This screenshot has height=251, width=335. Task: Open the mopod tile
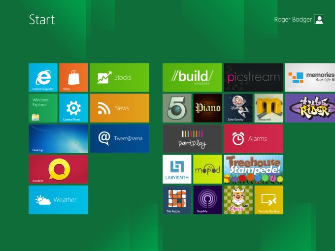pyautogui.click(x=207, y=169)
